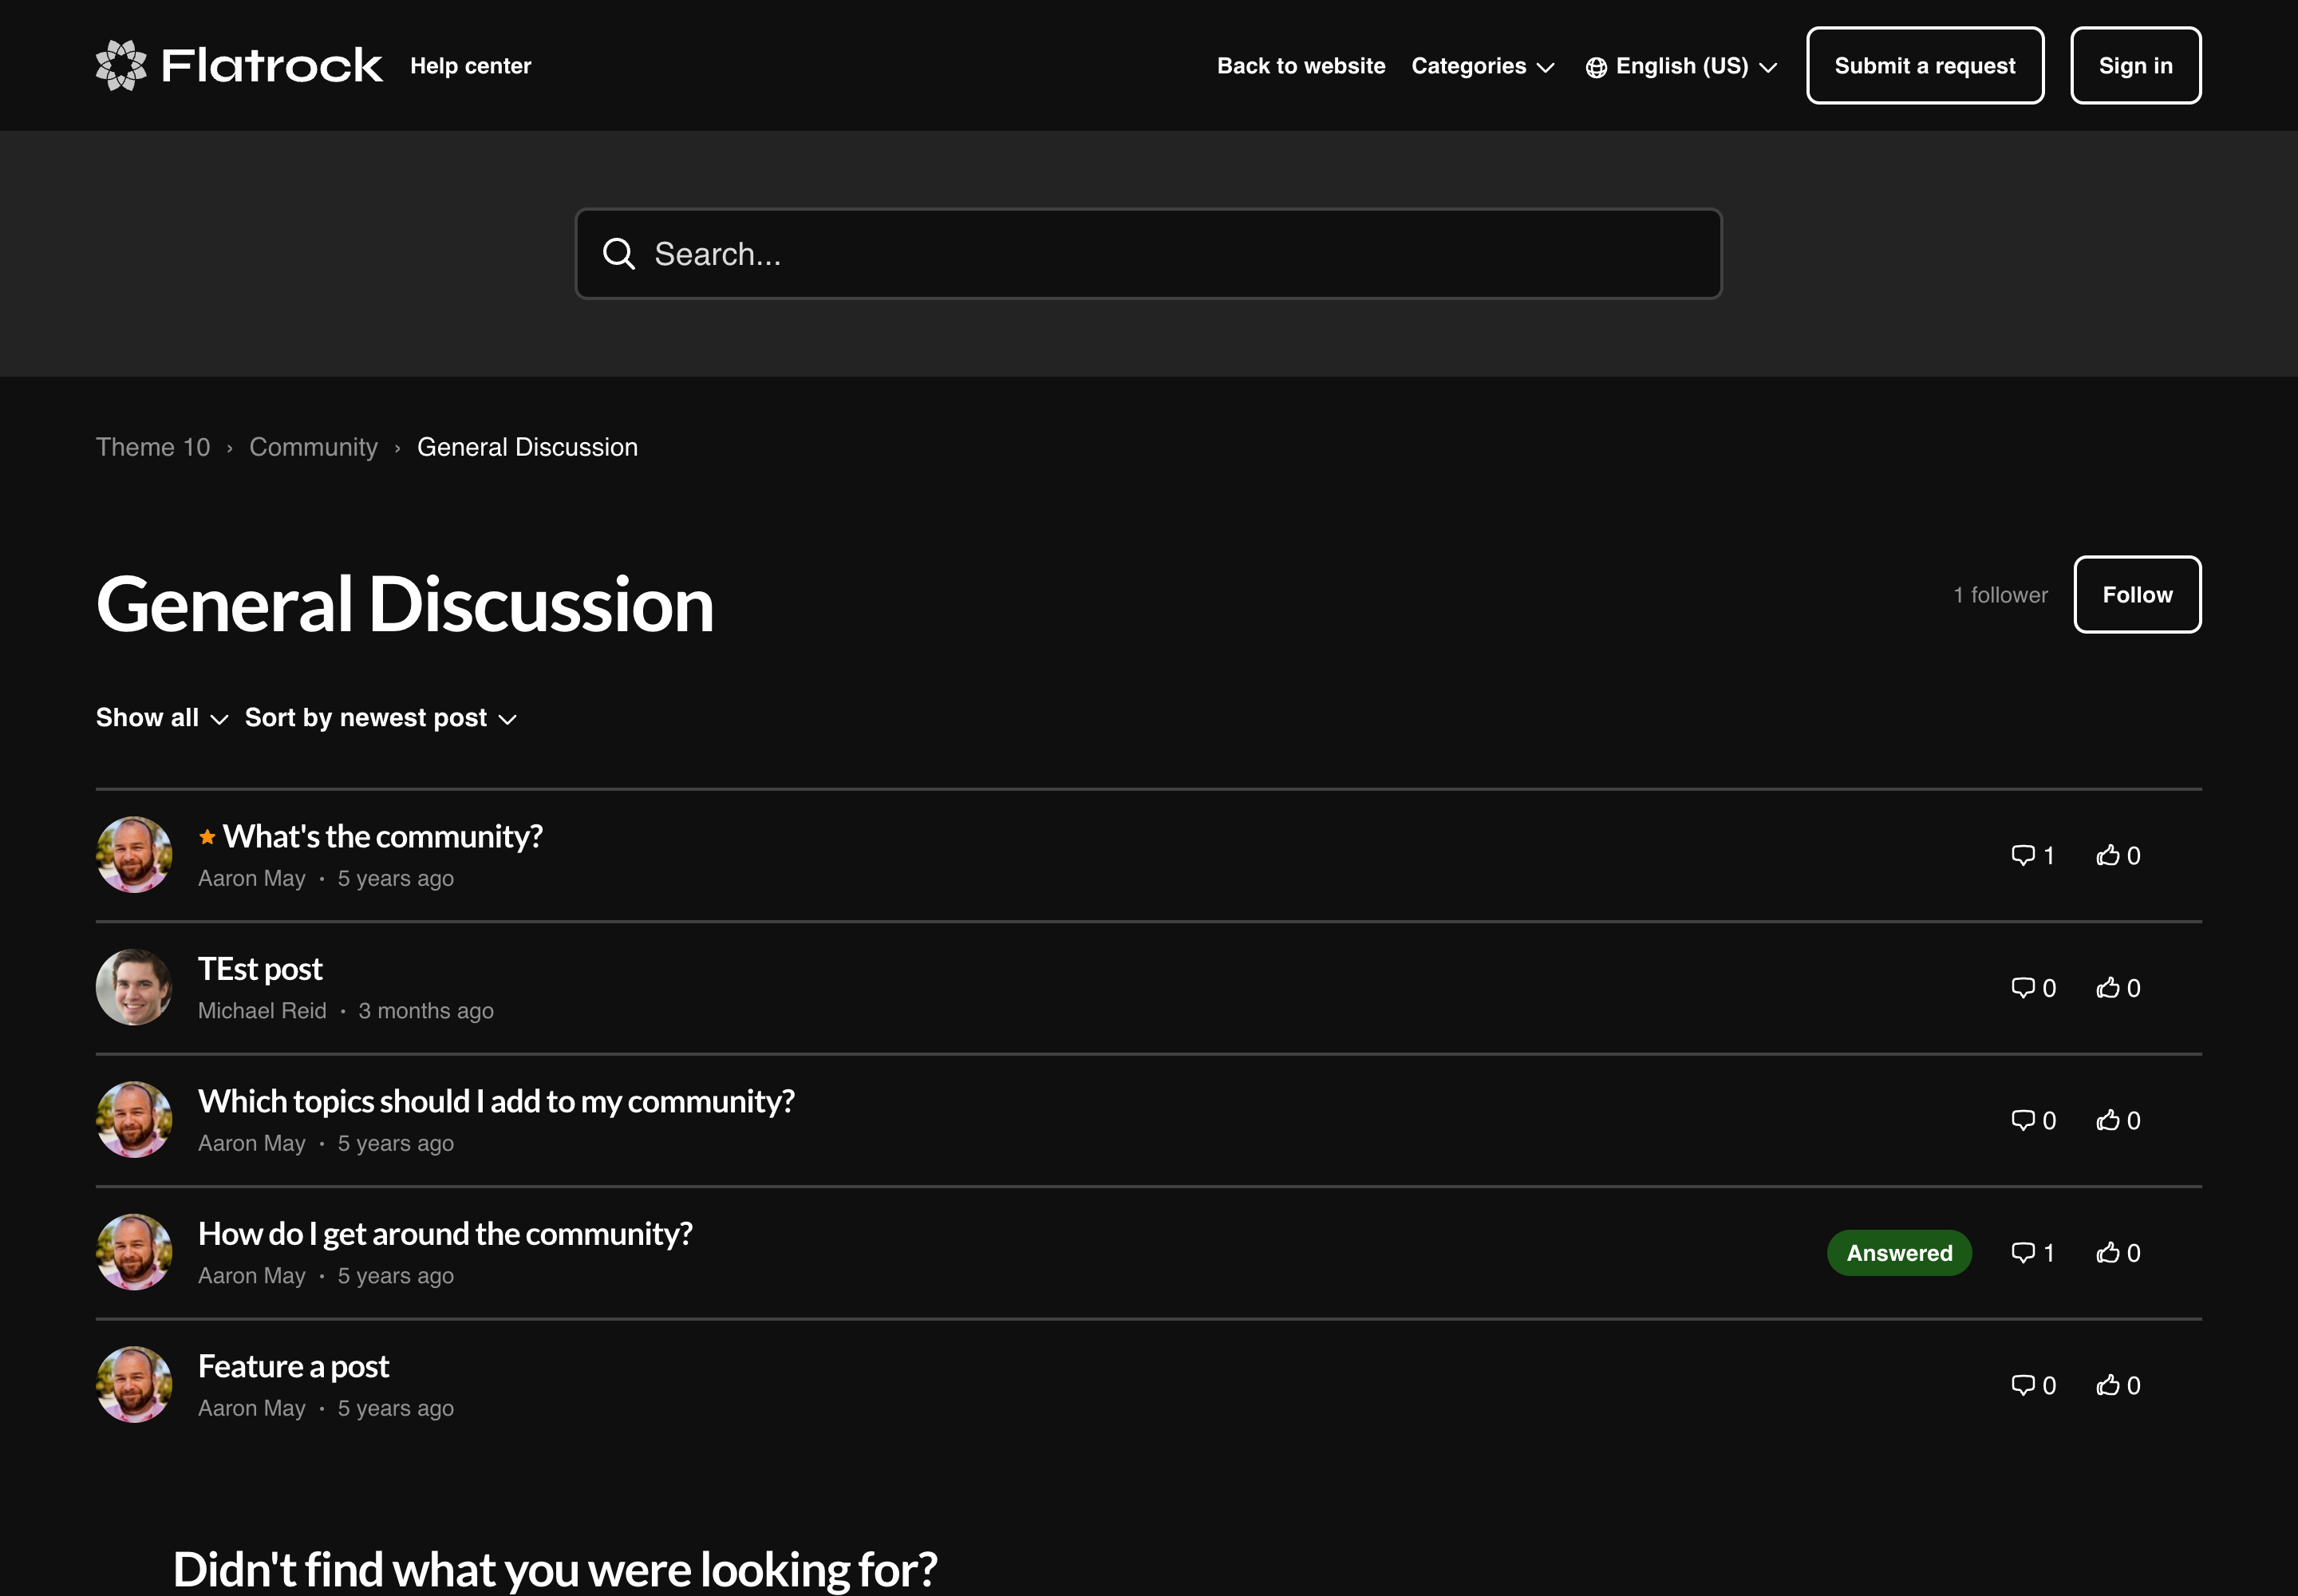This screenshot has width=2298, height=1596.
Task: Click thumbs-up icon on Feature a post row
Action: (x=2108, y=1385)
